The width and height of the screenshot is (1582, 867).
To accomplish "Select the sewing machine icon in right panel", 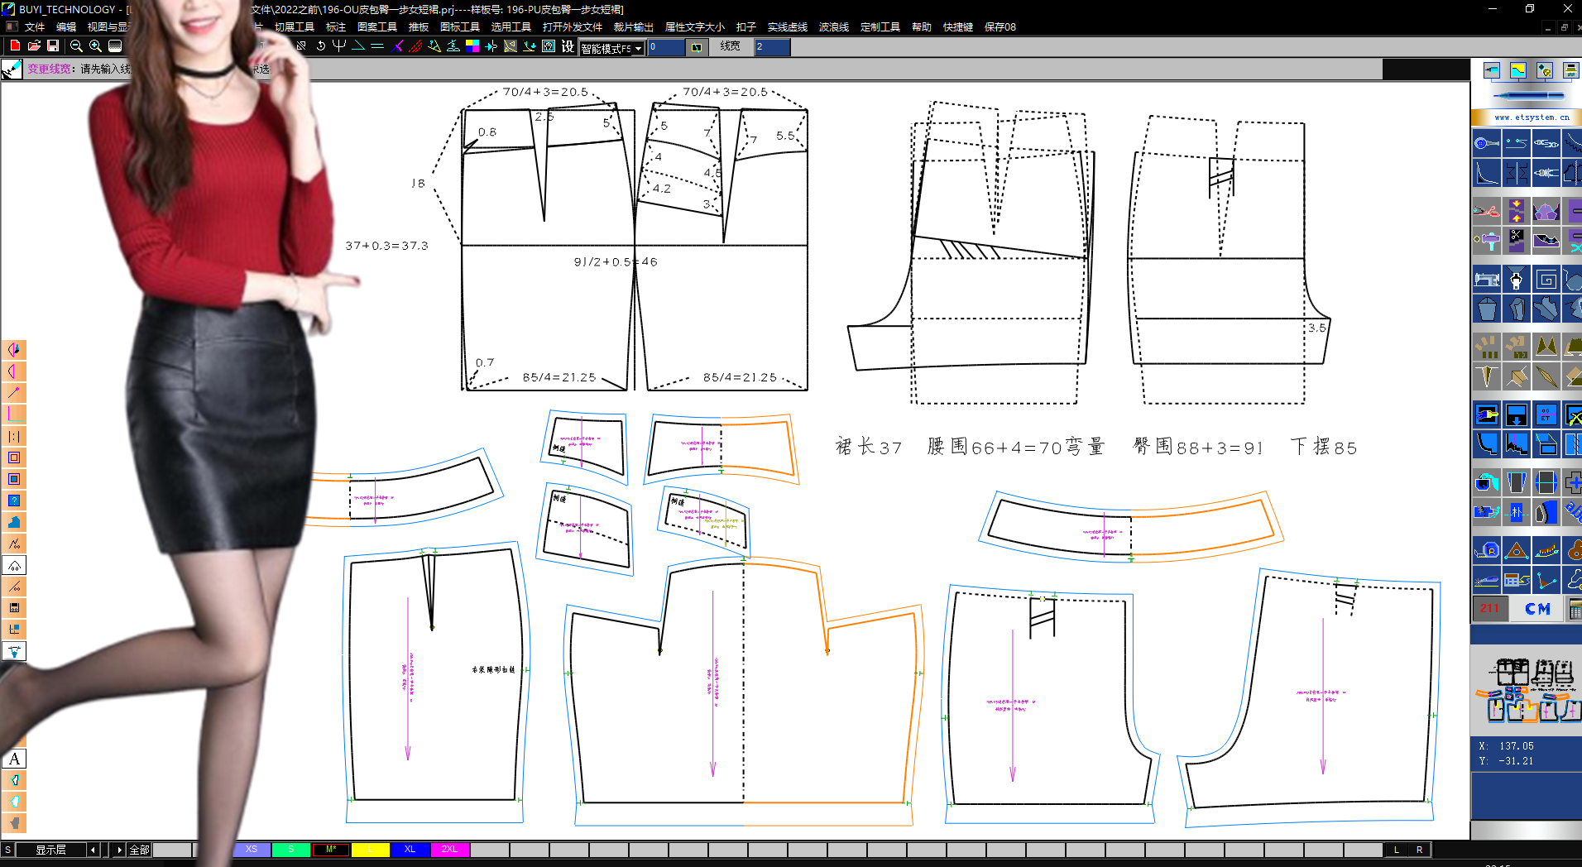I will (x=1487, y=280).
